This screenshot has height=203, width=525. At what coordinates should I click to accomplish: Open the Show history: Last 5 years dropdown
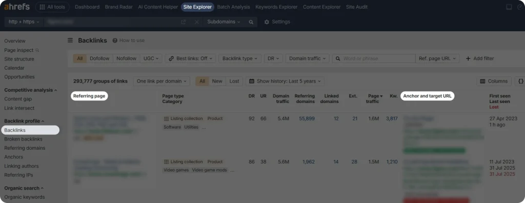(285, 81)
